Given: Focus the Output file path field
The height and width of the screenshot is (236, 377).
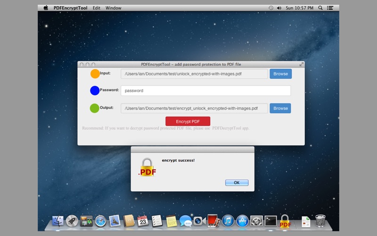Looking at the screenshot, I should click(194, 109).
